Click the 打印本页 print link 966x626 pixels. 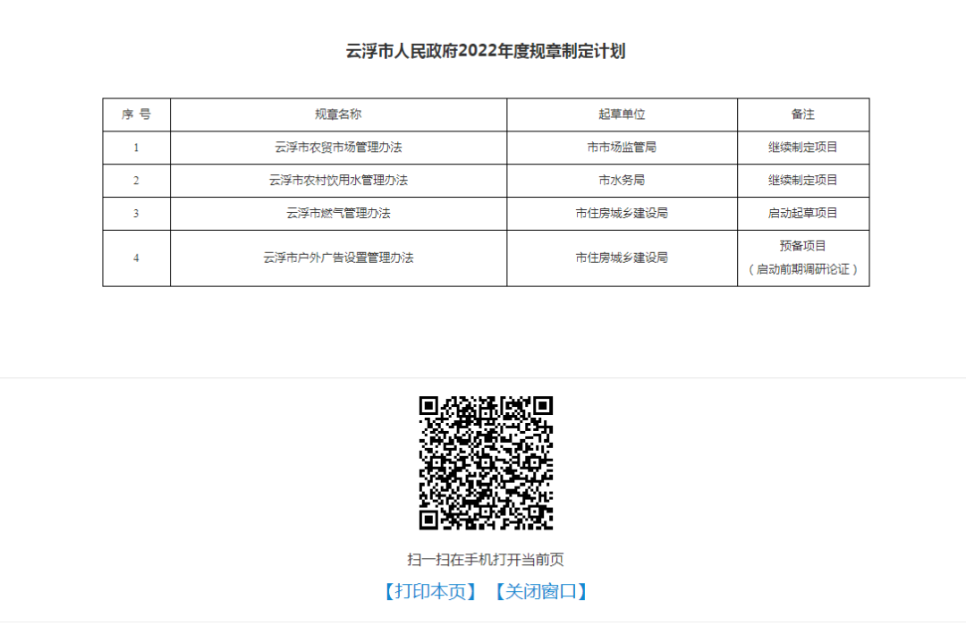(x=428, y=591)
